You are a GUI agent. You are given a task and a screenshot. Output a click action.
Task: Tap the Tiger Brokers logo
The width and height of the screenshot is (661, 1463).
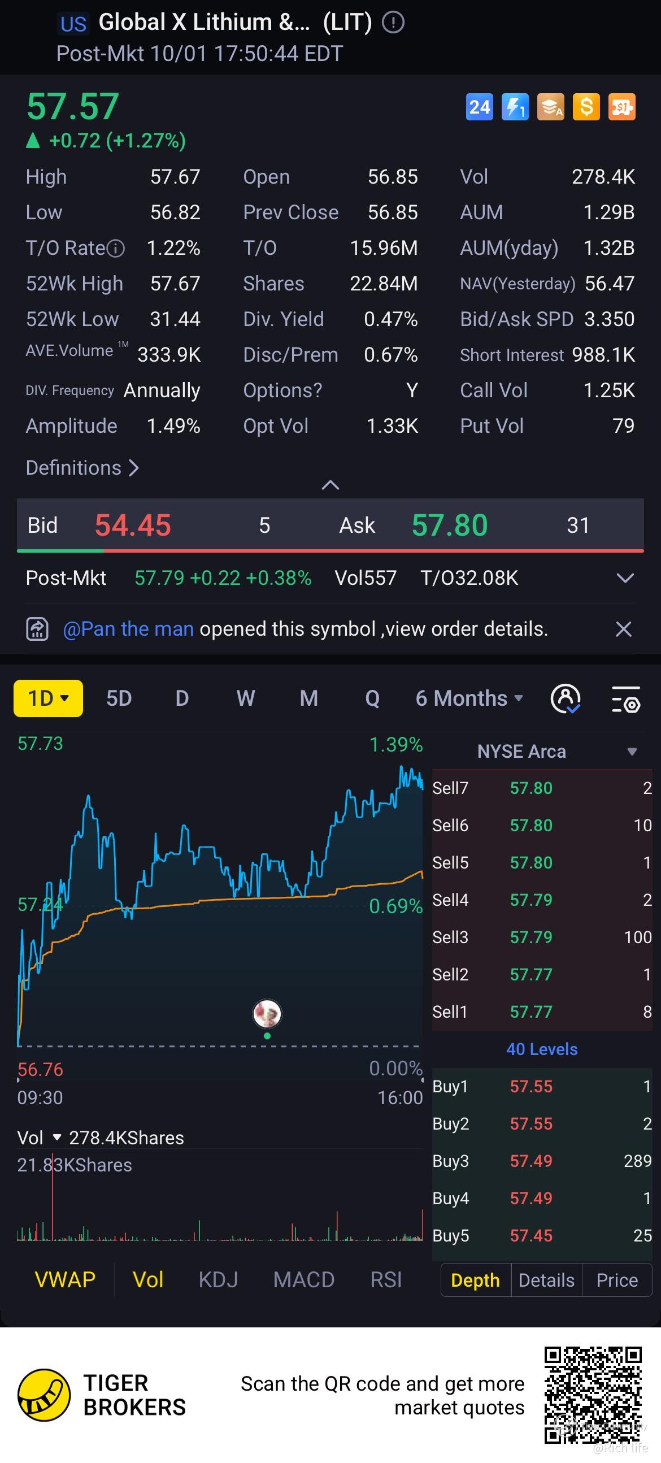point(44,1395)
